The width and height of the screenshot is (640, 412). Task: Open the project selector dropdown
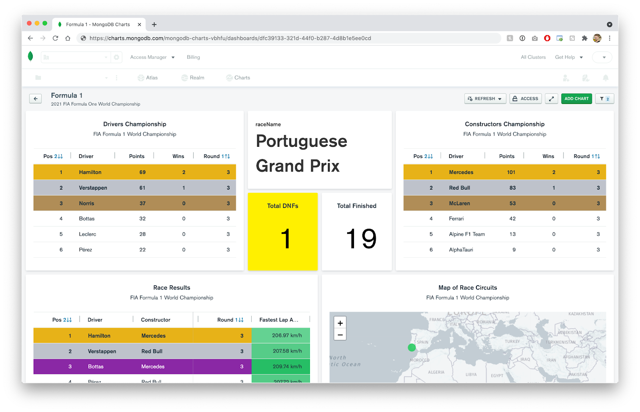tap(72, 78)
